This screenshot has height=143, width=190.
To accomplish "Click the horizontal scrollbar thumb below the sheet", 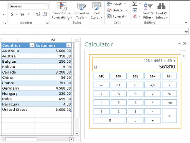I will click(x=21, y=139).
